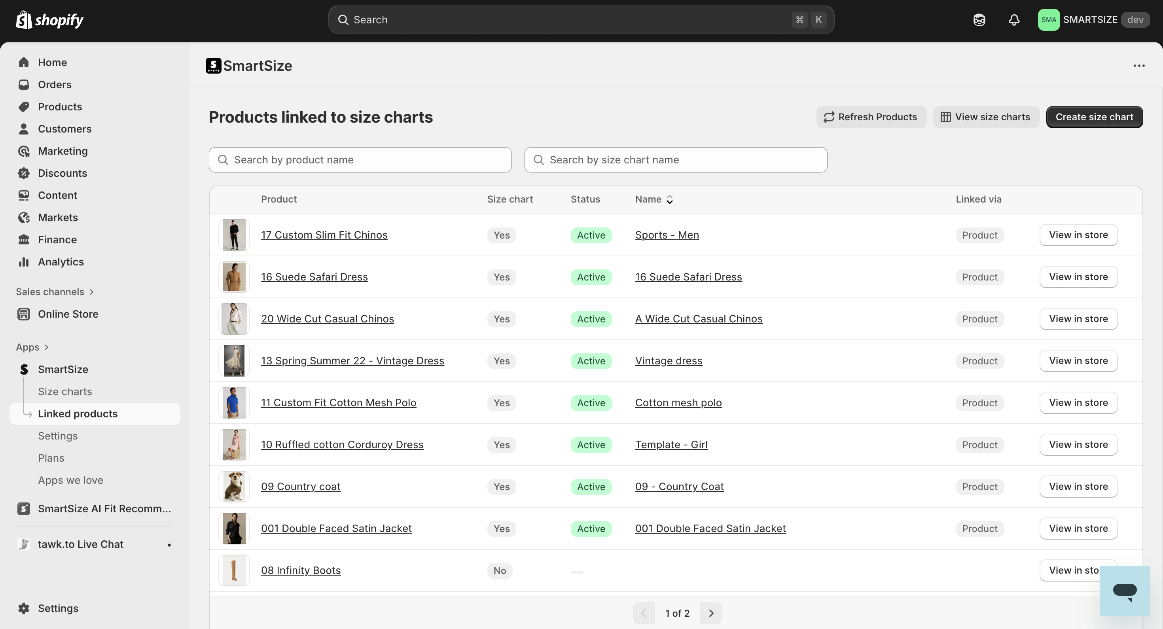Click Create size chart button
The width and height of the screenshot is (1163, 629).
[1094, 117]
